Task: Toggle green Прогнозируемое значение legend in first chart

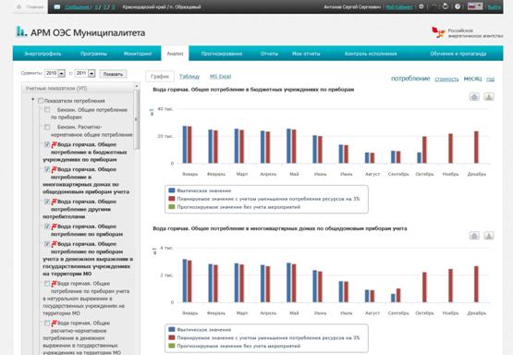Action: click(x=234, y=207)
